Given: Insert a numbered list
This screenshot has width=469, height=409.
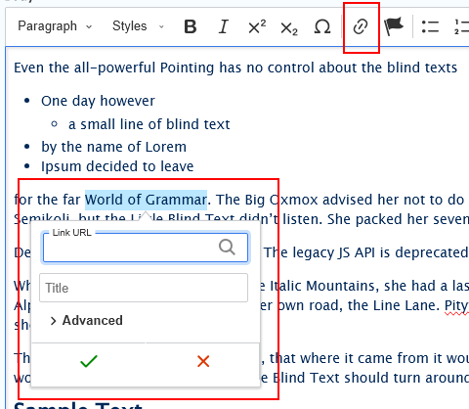Looking at the screenshot, I should (x=461, y=26).
